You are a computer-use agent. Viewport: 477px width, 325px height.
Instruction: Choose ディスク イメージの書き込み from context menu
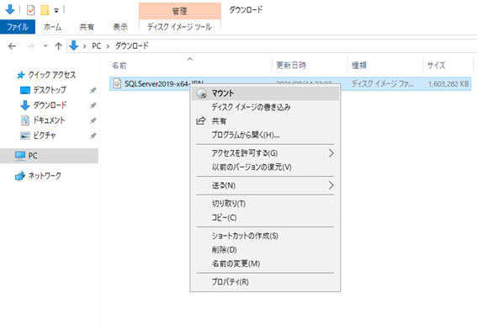coord(265,107)
